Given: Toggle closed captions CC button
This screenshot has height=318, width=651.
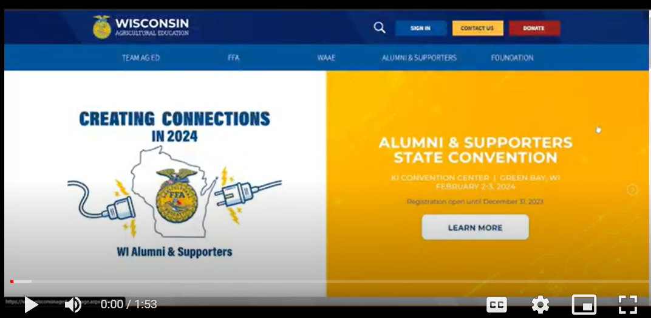Looking at the screenshot, I should tap(497, 305).
